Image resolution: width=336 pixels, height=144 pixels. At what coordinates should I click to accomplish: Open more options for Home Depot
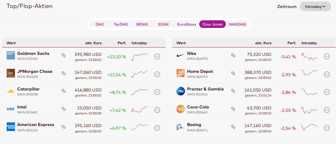pos(327,74)
